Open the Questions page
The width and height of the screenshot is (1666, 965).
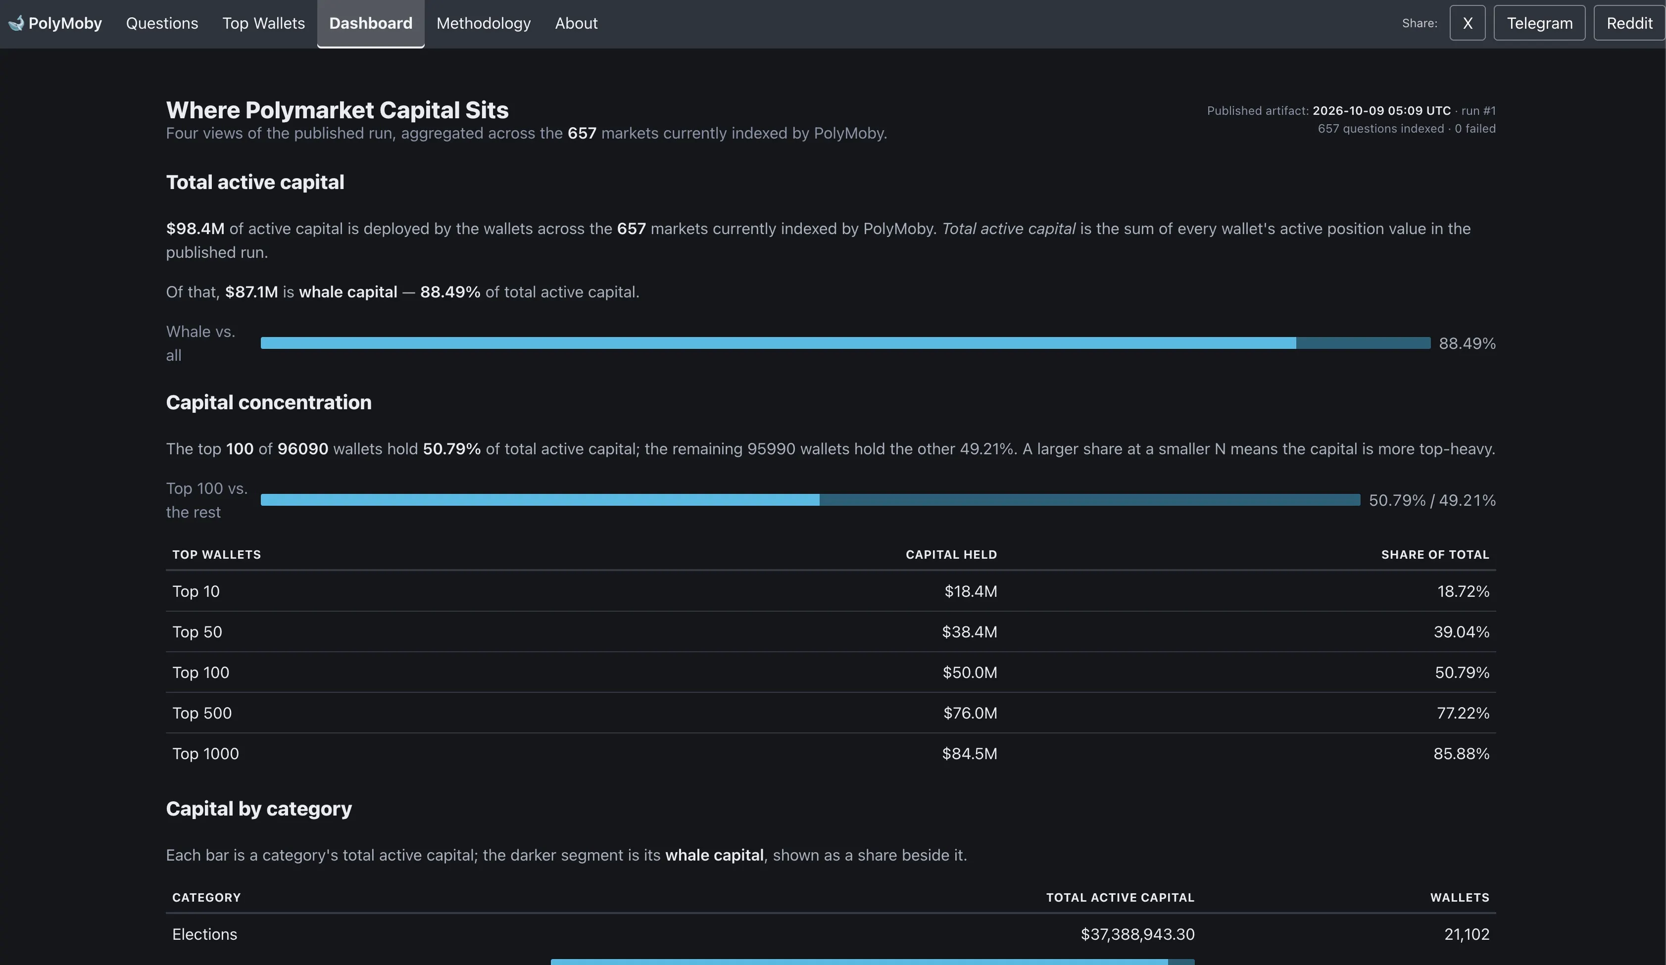[x=162, y=23]
